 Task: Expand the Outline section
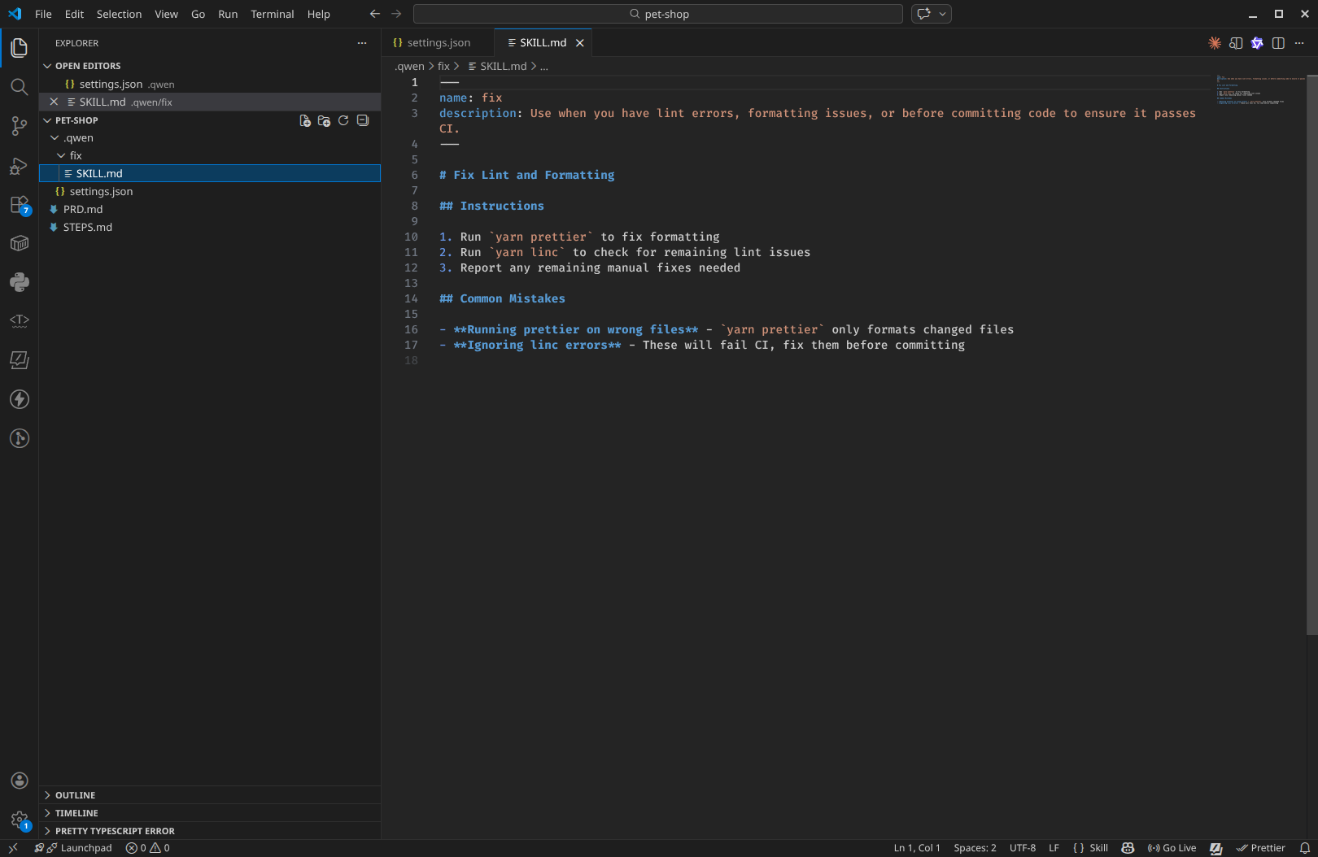coord(74,794)
